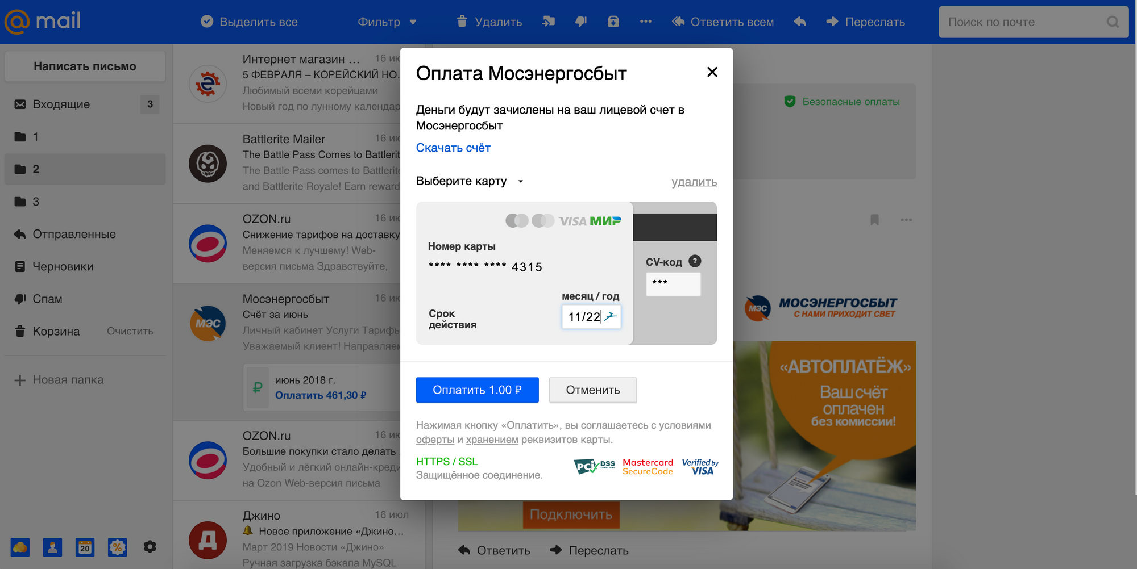
Task: Click the Verified by VISA logo
Action: (x=700, y=467)
